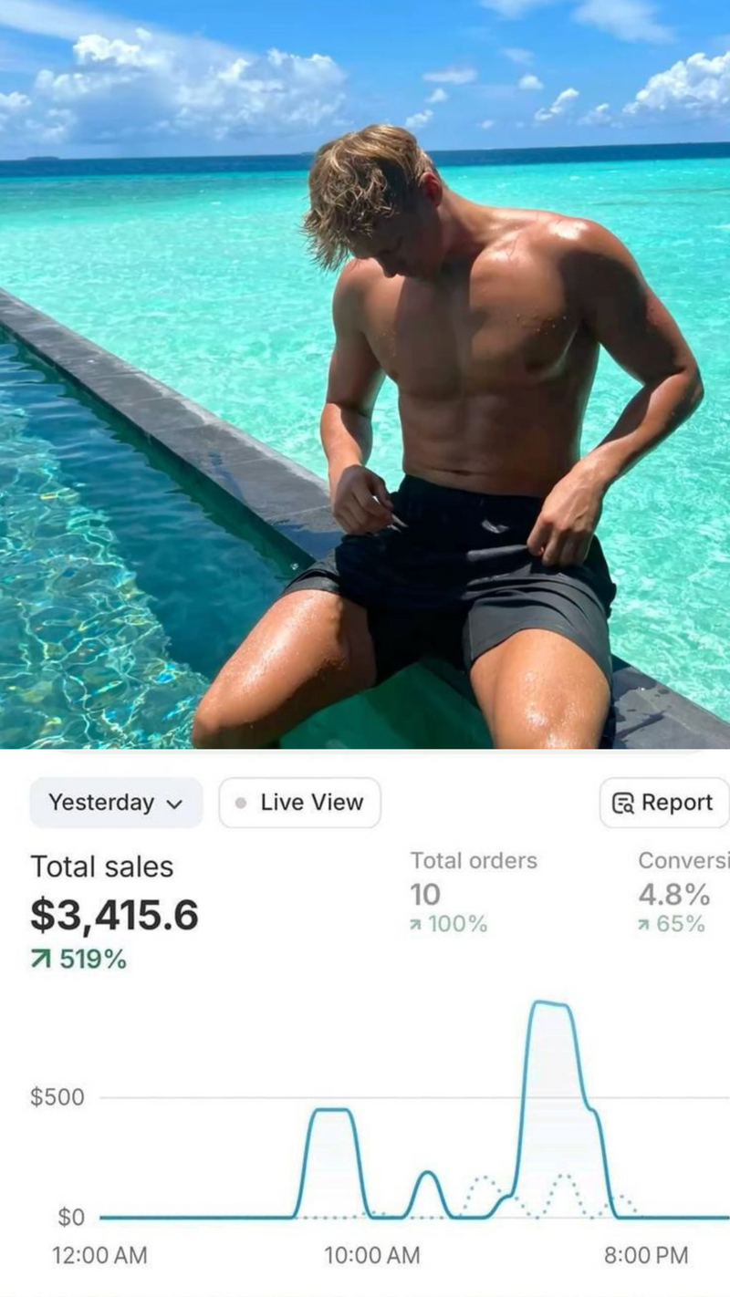This screenshot has height=1297, width=730.
Task: Click the up arrow beside 65%
Action: pyautogui.click(x=644, y=925)
